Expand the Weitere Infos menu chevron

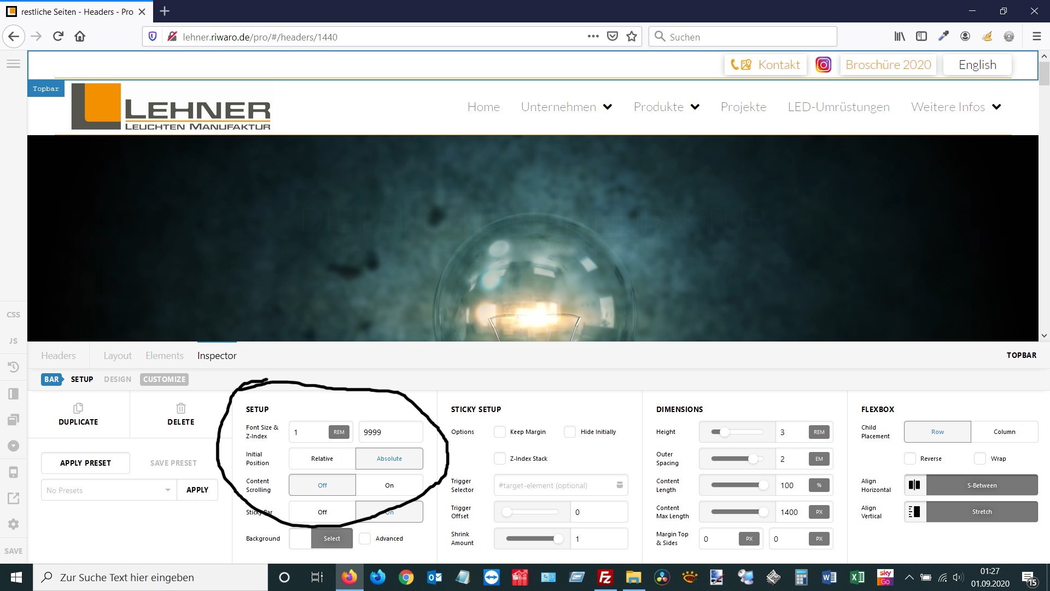tap(996, 107)
